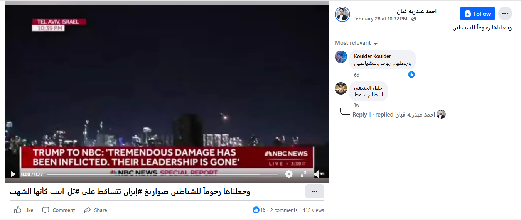Share this video post
521x220 pixels.
click(x=95, y=210)
